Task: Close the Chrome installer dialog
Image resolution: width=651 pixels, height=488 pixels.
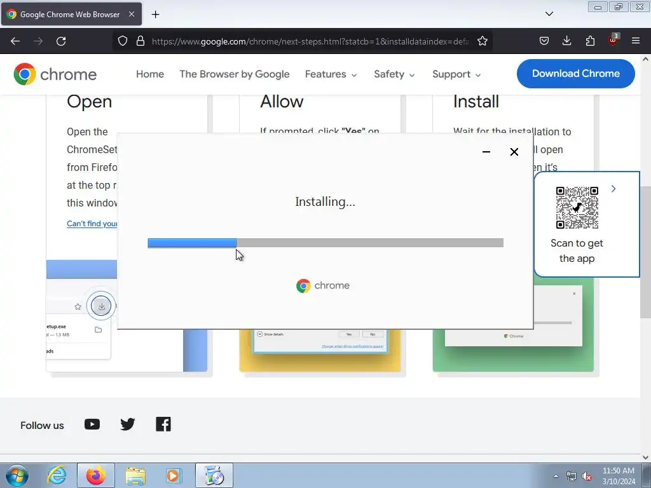Action: pos(514,152)
